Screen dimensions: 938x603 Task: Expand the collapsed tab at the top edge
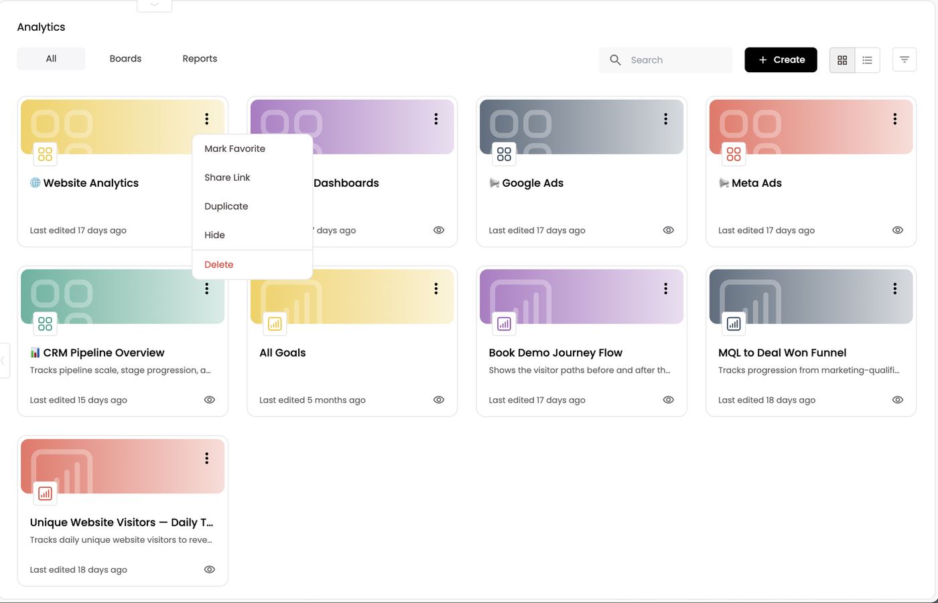tap(154, 5)
